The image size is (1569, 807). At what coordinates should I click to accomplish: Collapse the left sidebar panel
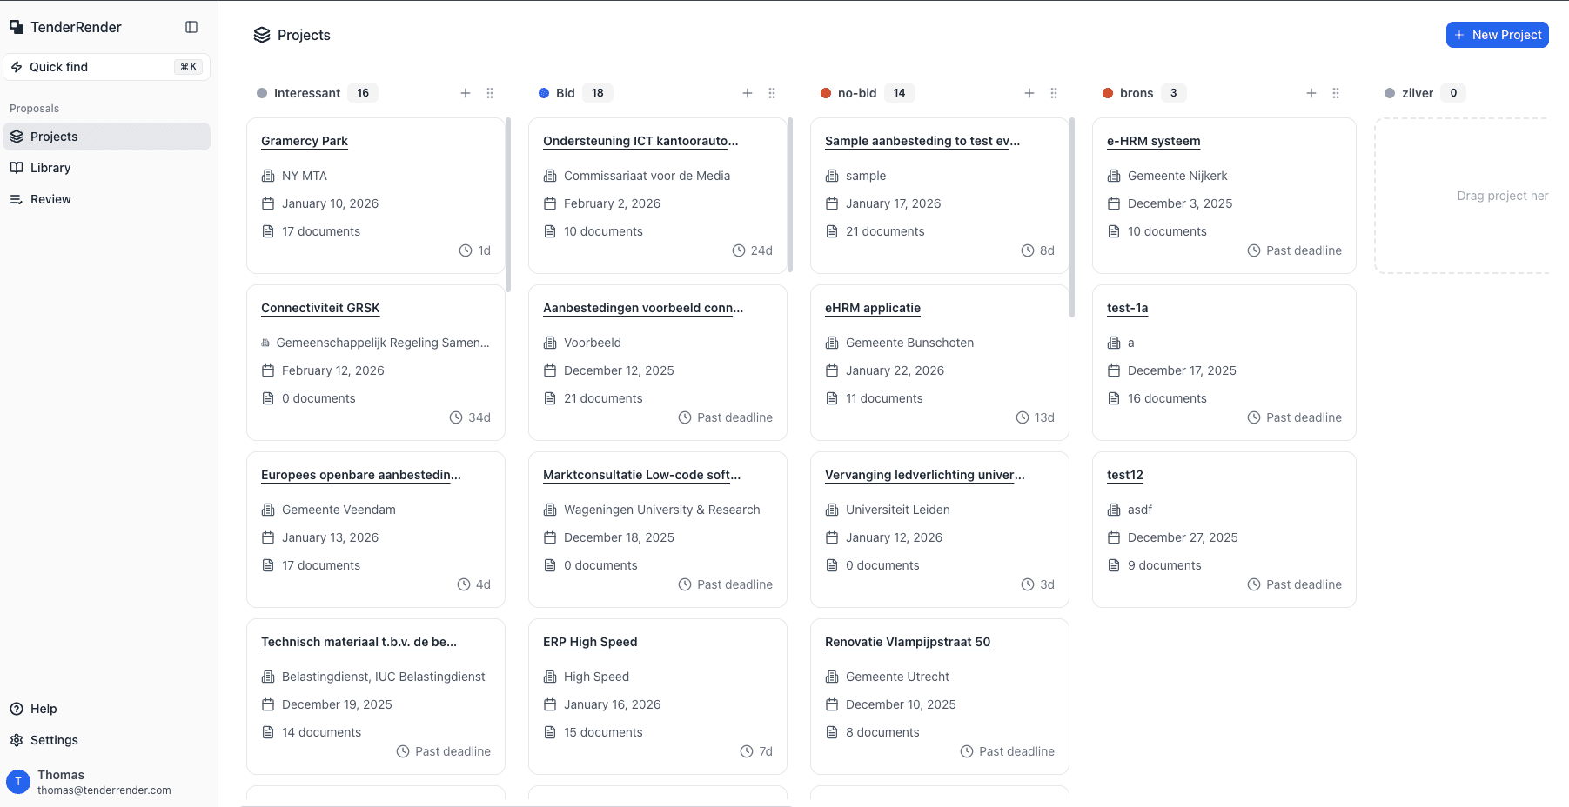click(191, 27)
